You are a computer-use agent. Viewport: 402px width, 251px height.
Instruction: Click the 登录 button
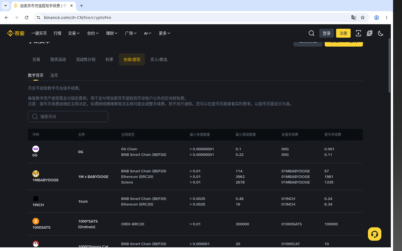[x=327, y=33]
